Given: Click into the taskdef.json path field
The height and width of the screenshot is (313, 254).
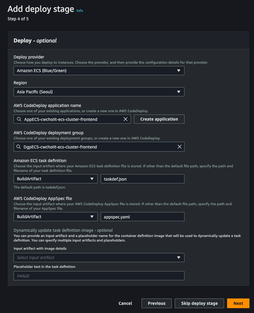Looking at the screenshot, I should pos(142,179).
